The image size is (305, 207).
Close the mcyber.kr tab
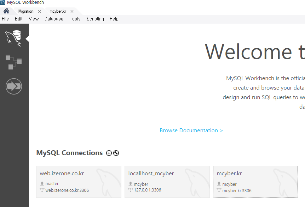pos(72,11)
